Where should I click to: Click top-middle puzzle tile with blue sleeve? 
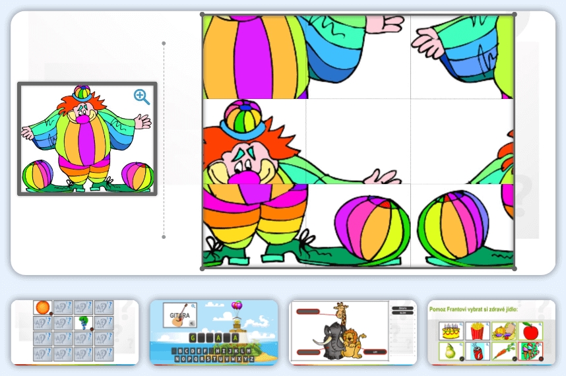click(x=358, y=57)
